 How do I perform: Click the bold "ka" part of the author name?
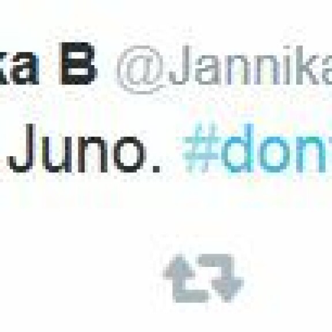click(x=20, y=67)
